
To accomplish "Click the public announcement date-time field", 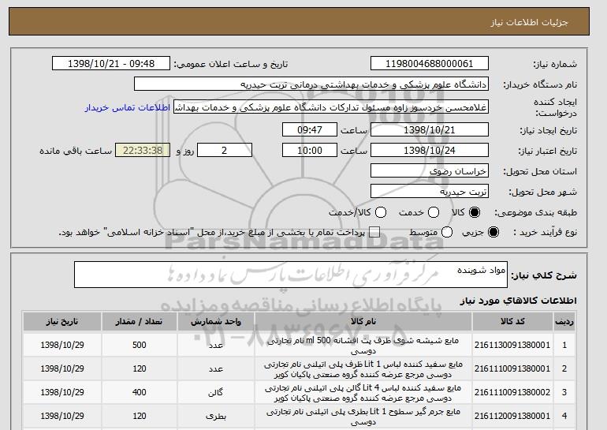I will [x=111, y=64].
